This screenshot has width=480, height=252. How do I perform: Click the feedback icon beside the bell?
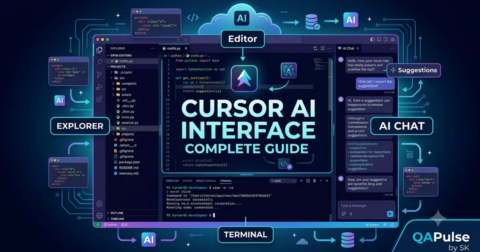click(385, 225)
